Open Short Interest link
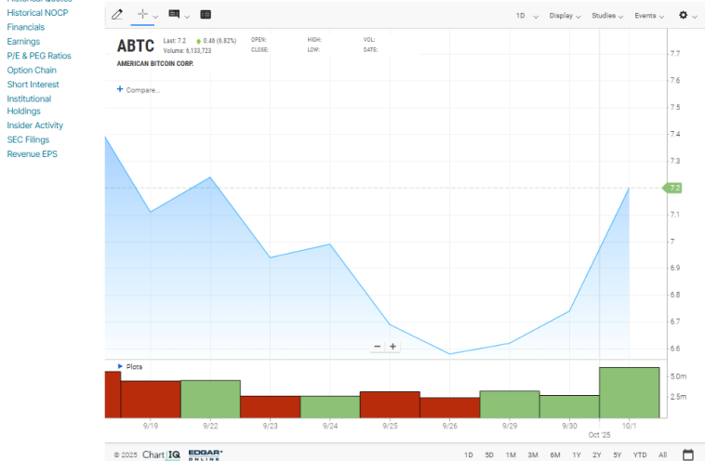 (33, 85)
